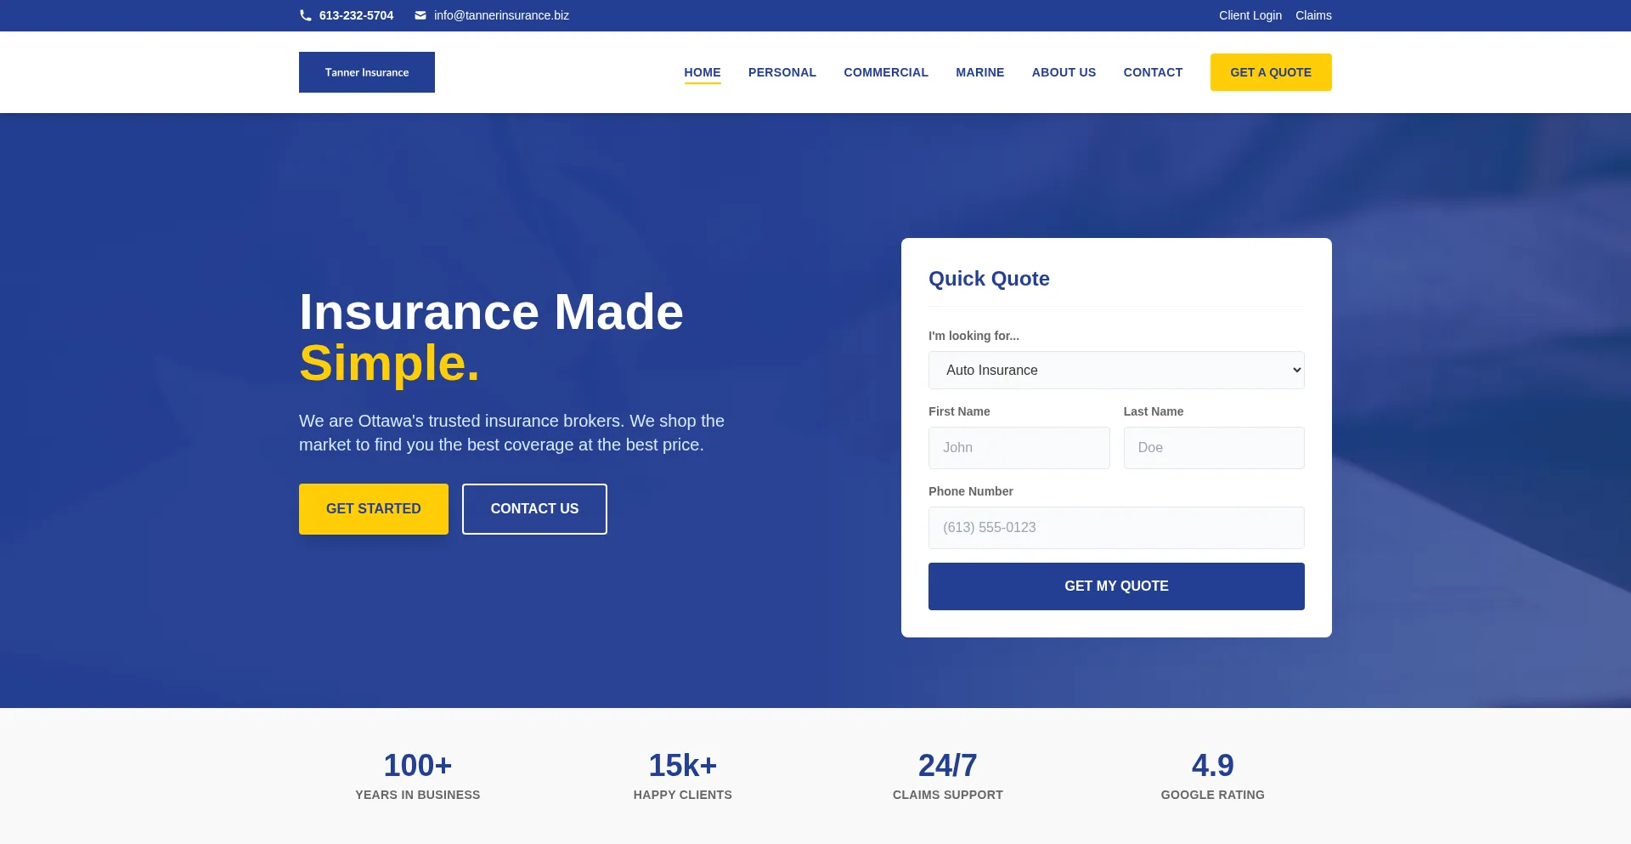This screenshot has width=1631, height=844.
Task: Click the envelope email icon
Action: point(420,15)
